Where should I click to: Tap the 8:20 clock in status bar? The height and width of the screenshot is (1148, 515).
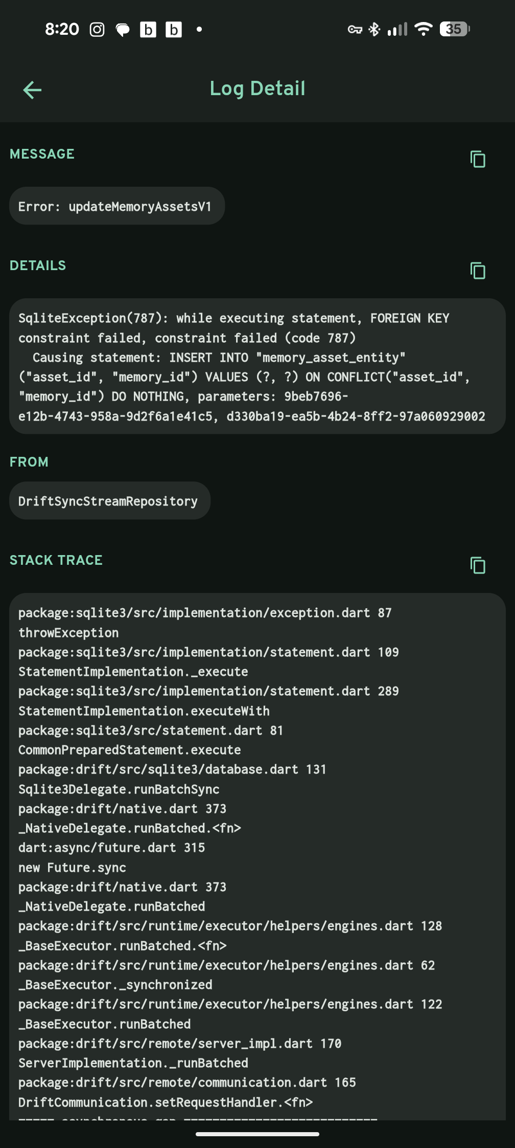coord(62,29)
